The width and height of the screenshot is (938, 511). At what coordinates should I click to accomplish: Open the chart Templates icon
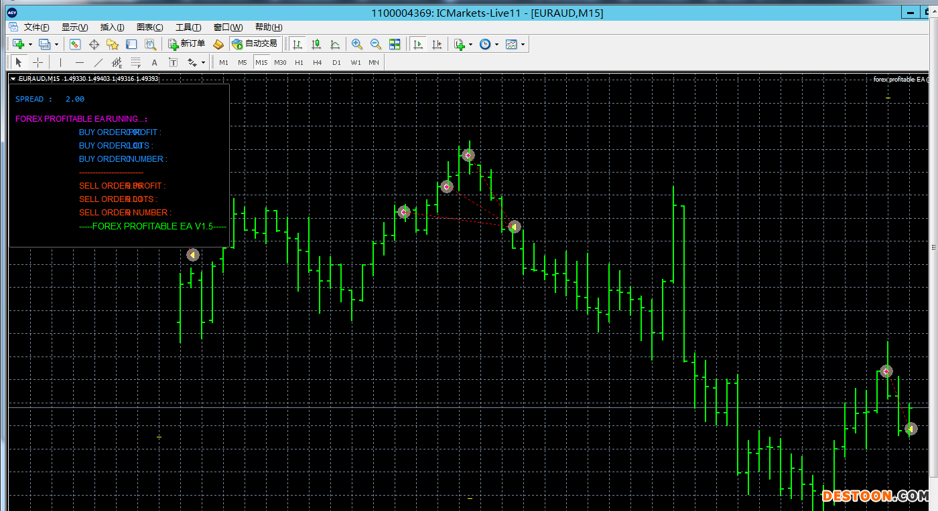(x=511, y=44)
